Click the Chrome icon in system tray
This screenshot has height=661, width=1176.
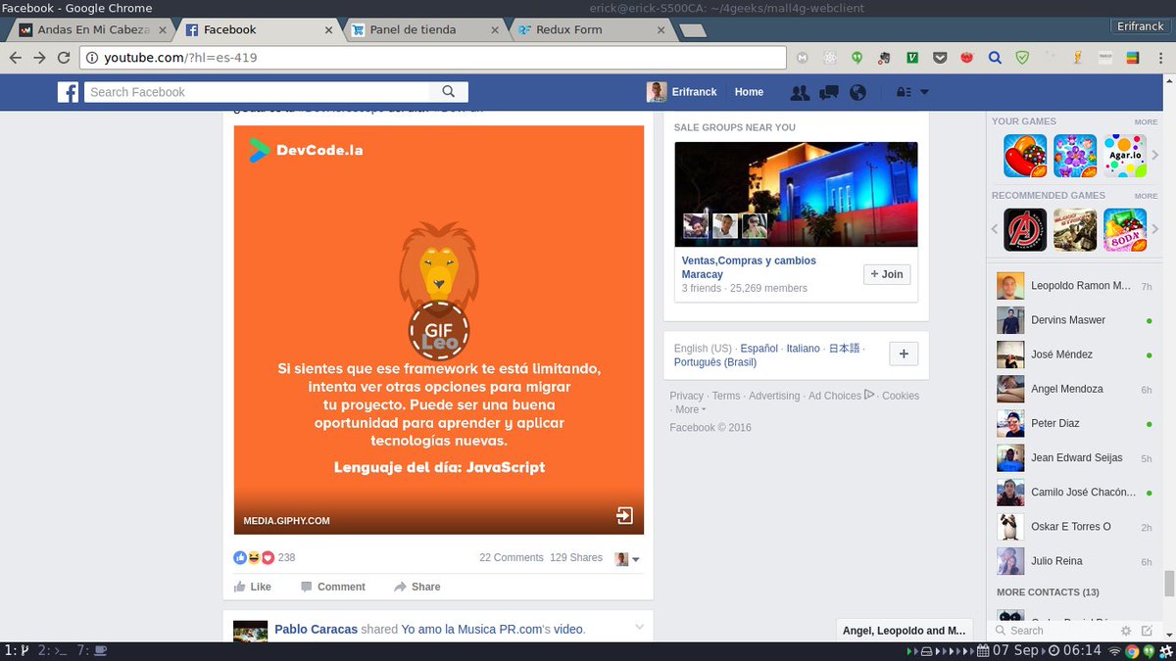[1131, 651]
